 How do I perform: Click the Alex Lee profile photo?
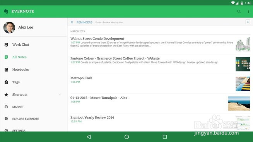point(9,27)
